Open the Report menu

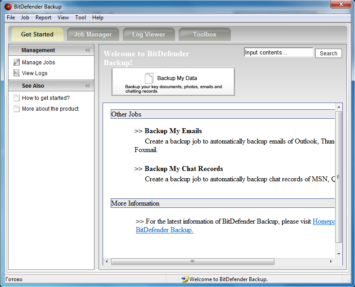click(43, 18)
